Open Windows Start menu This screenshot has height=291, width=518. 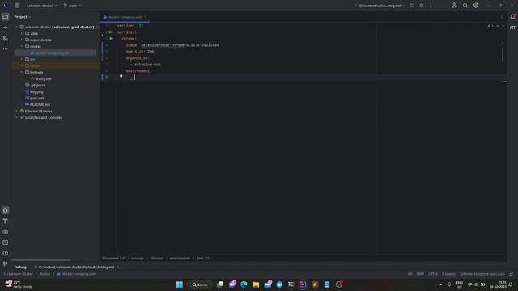(x=180, y=285)
